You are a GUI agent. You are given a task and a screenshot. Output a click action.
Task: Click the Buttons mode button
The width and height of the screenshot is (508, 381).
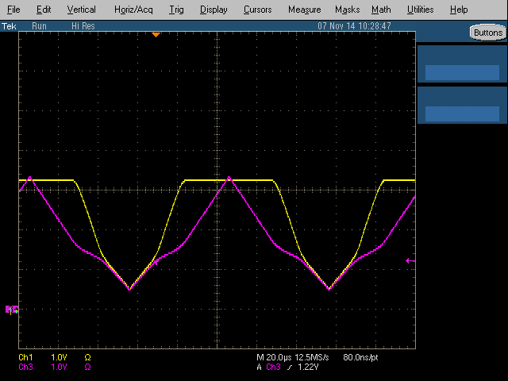[x=488, y=33]
